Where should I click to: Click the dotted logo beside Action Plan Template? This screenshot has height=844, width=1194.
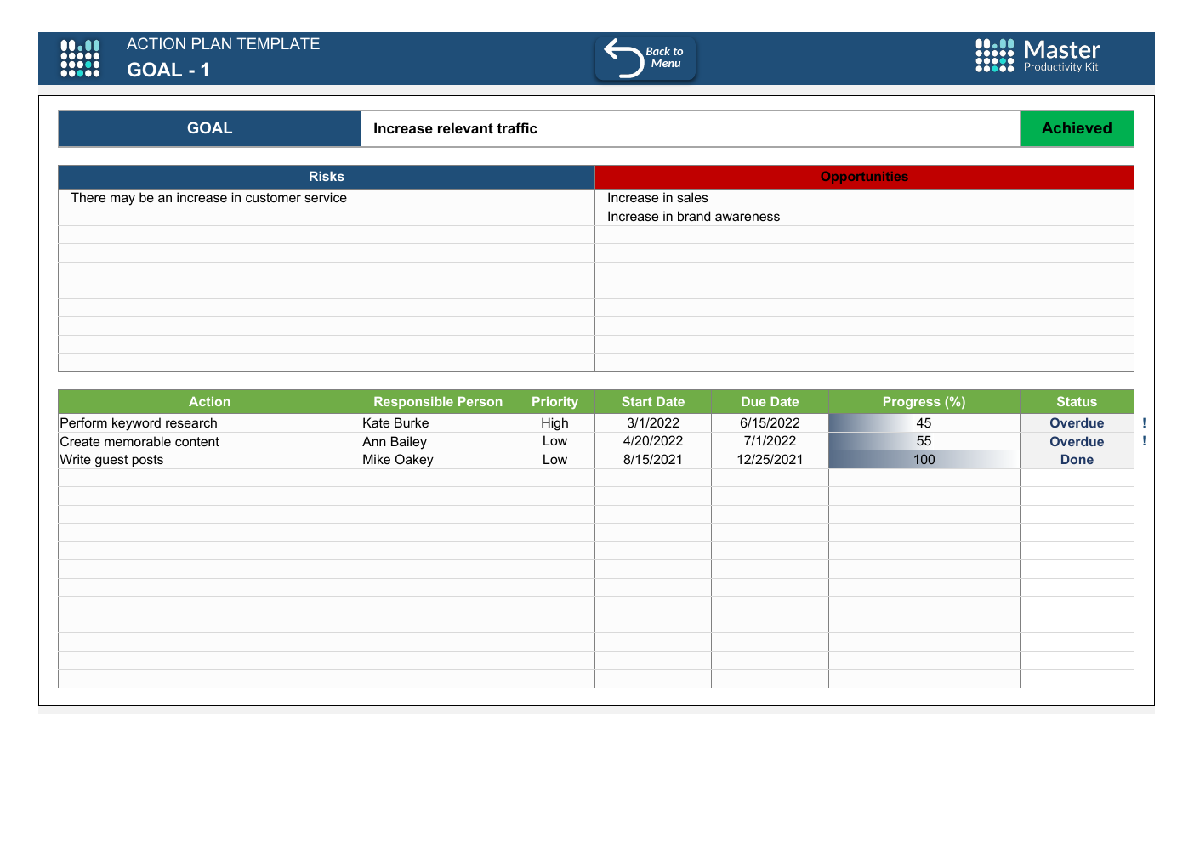click(x=80, y=59)
